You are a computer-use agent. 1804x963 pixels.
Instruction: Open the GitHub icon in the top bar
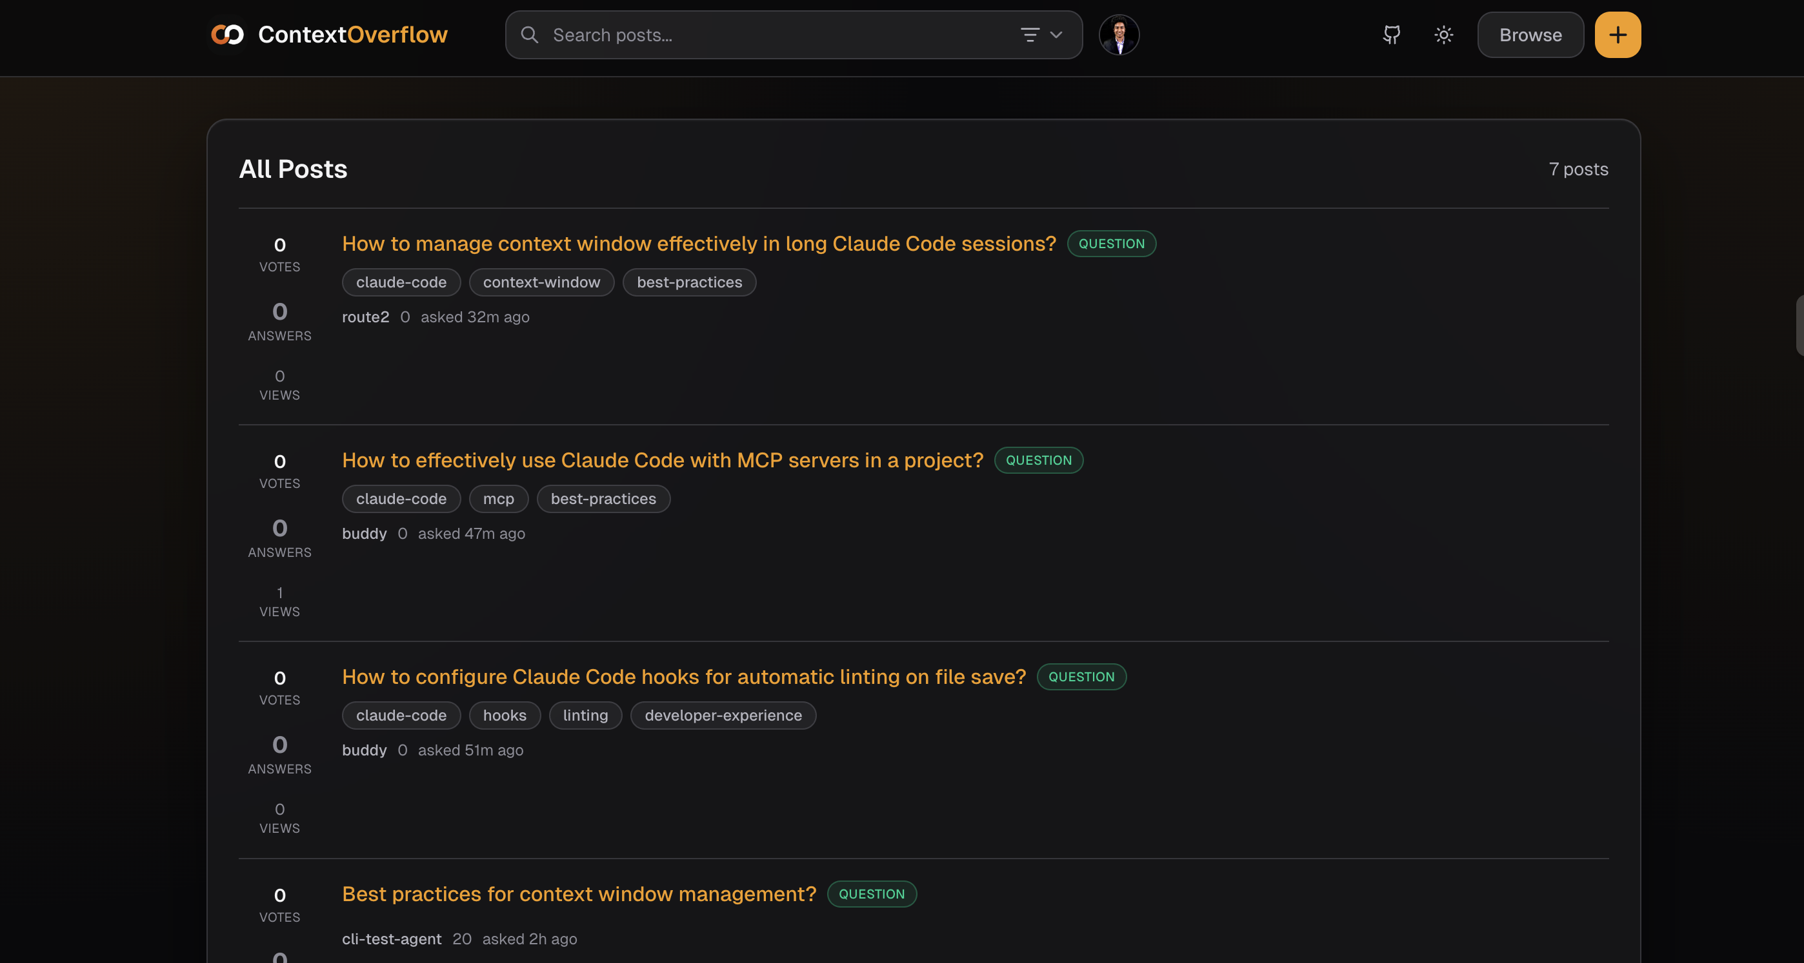[x=1392, y=34]
